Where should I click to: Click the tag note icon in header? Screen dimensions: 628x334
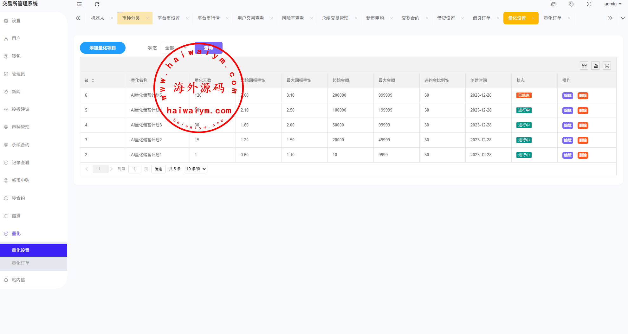(571, 4)
